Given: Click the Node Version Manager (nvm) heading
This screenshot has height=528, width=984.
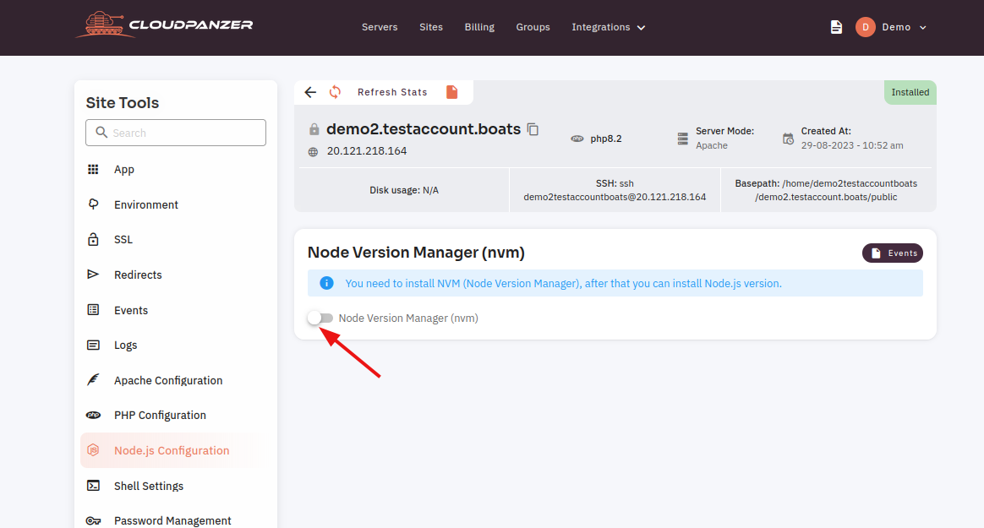Looking at the screenshot, I should click(x=416, y=252).
